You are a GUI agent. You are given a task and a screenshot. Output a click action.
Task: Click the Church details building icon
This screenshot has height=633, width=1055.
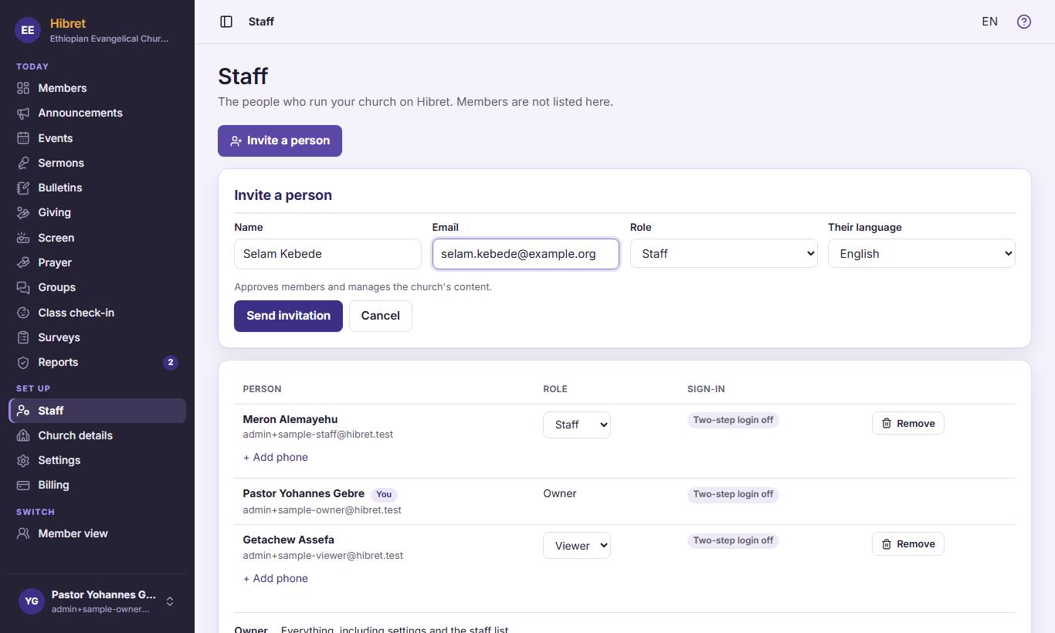point(23,435)
